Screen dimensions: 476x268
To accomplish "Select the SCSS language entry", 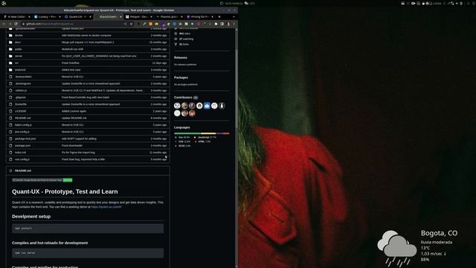I will point(183,146).
